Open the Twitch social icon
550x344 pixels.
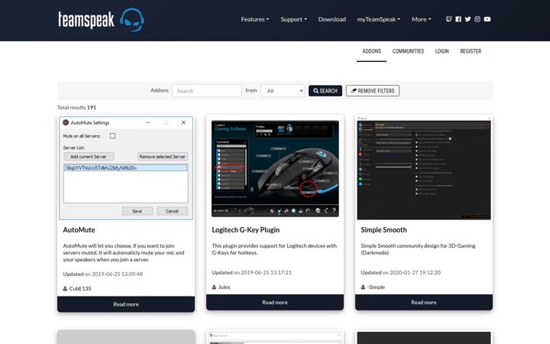coord(448,19)
